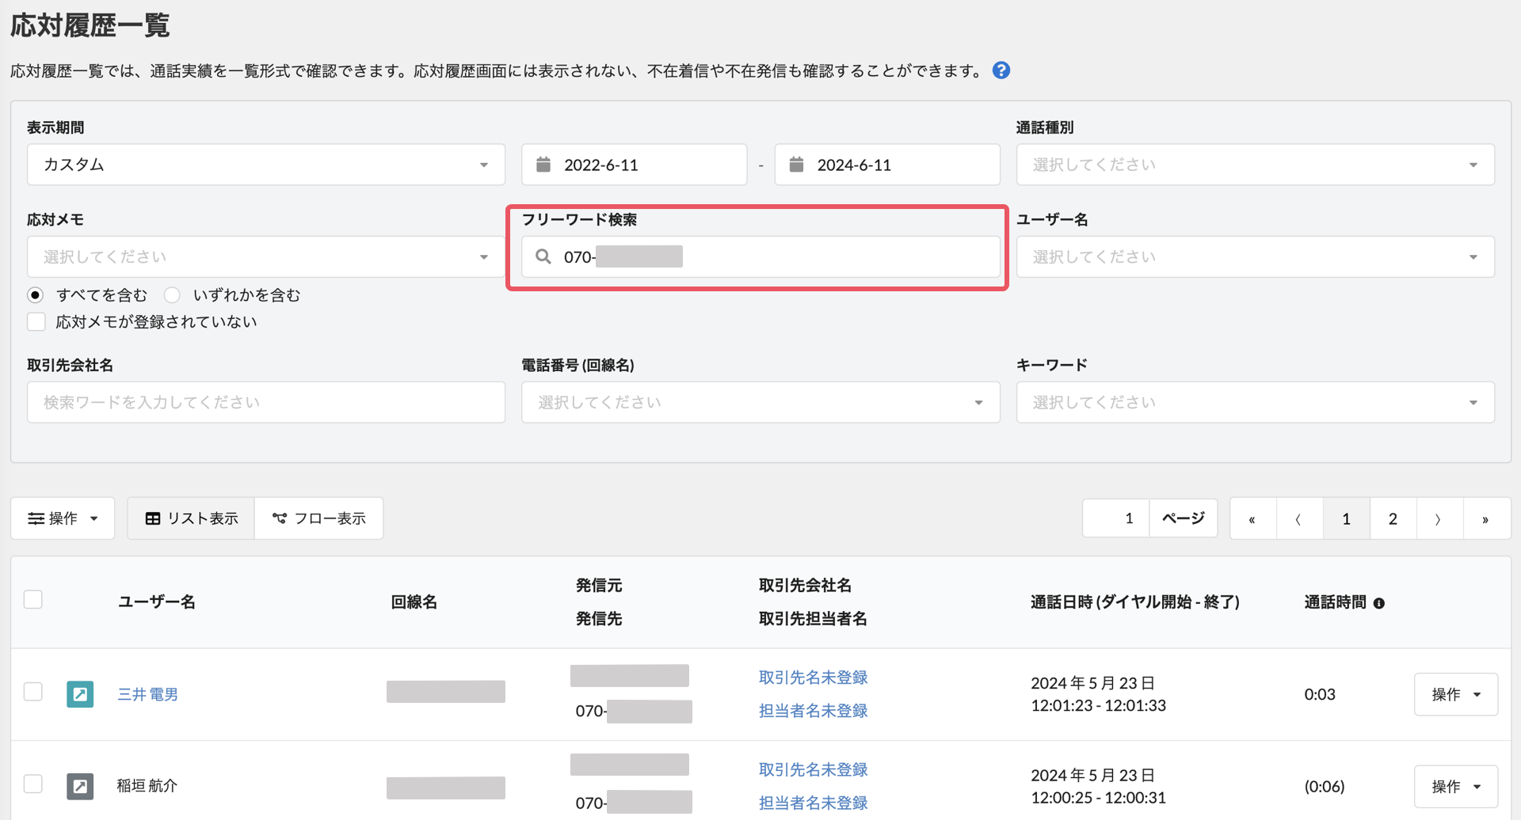Click the end date calendar icon
1521x820 pixels.
tap(797, 165)
